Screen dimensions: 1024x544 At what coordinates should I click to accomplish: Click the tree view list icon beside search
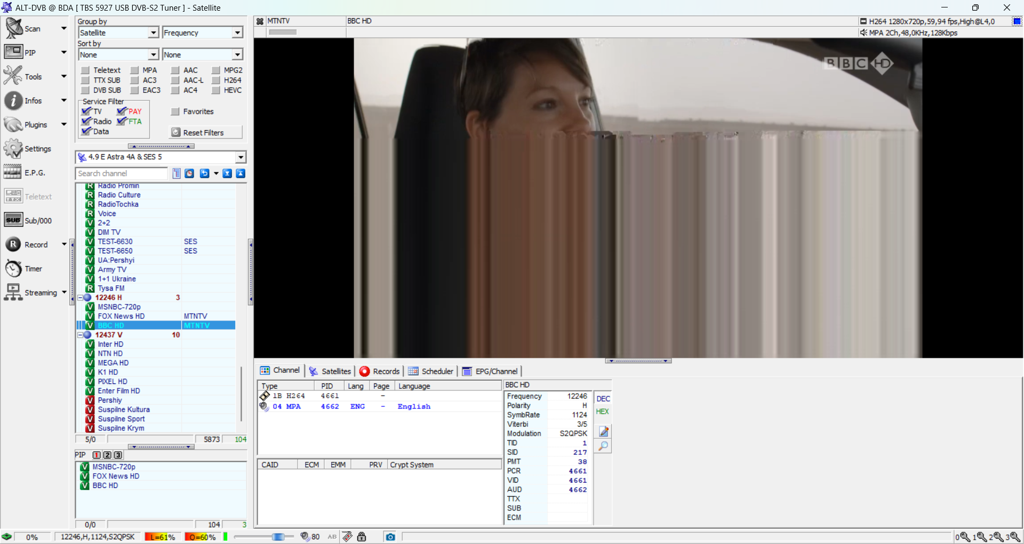coord(177,173)
